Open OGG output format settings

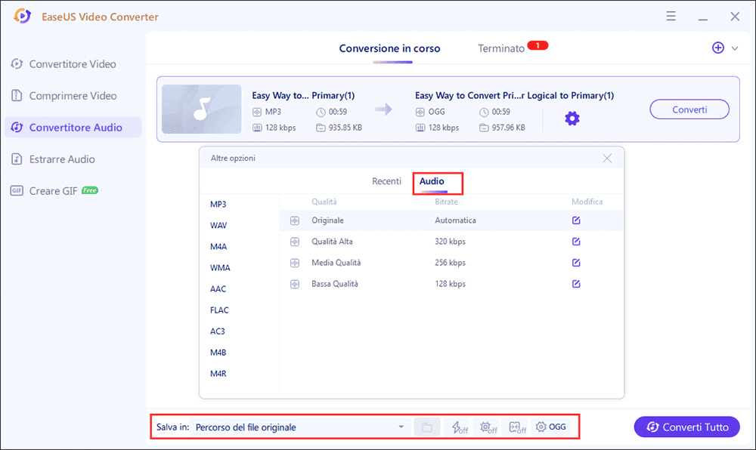point(550,427)
